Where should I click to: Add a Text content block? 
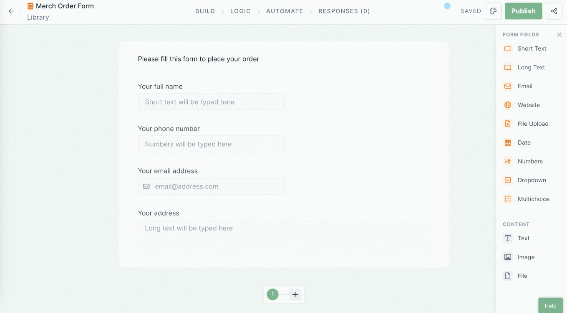[x=524, y=238]
